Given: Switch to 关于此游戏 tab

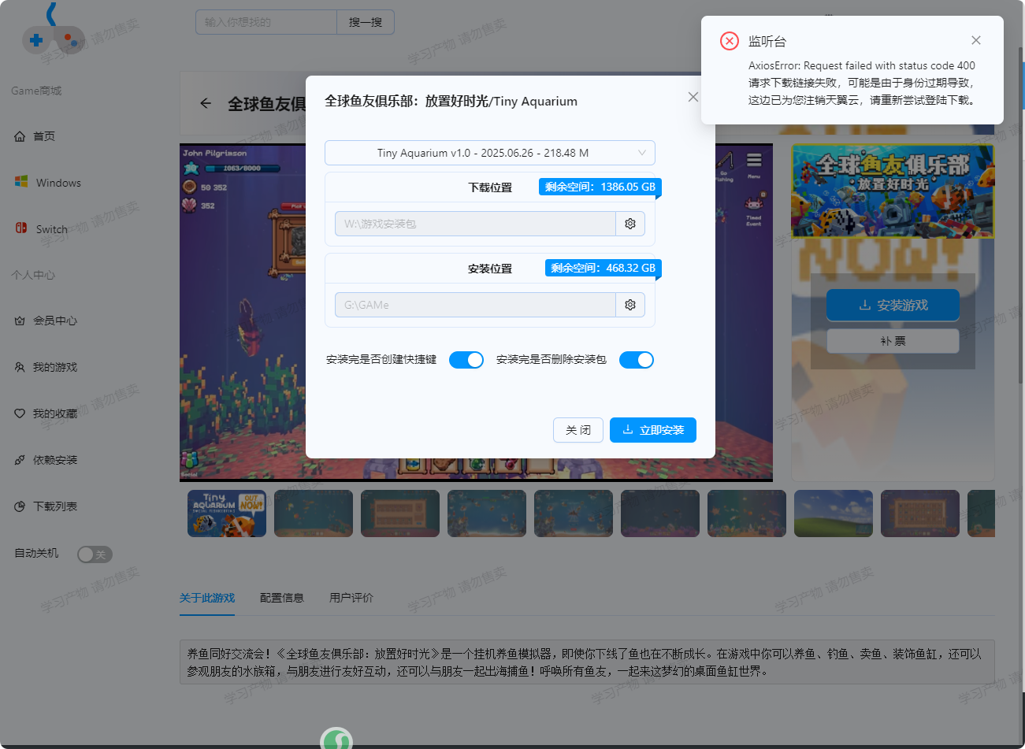Looking at the screenshot, I should 207,598.
